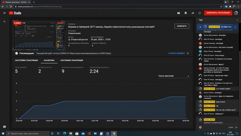Select the YouTube browser tab

pos(16,2)
